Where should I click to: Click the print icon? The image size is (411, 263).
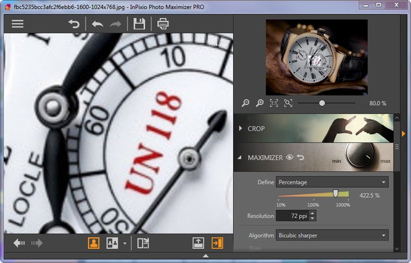(163, 24)
